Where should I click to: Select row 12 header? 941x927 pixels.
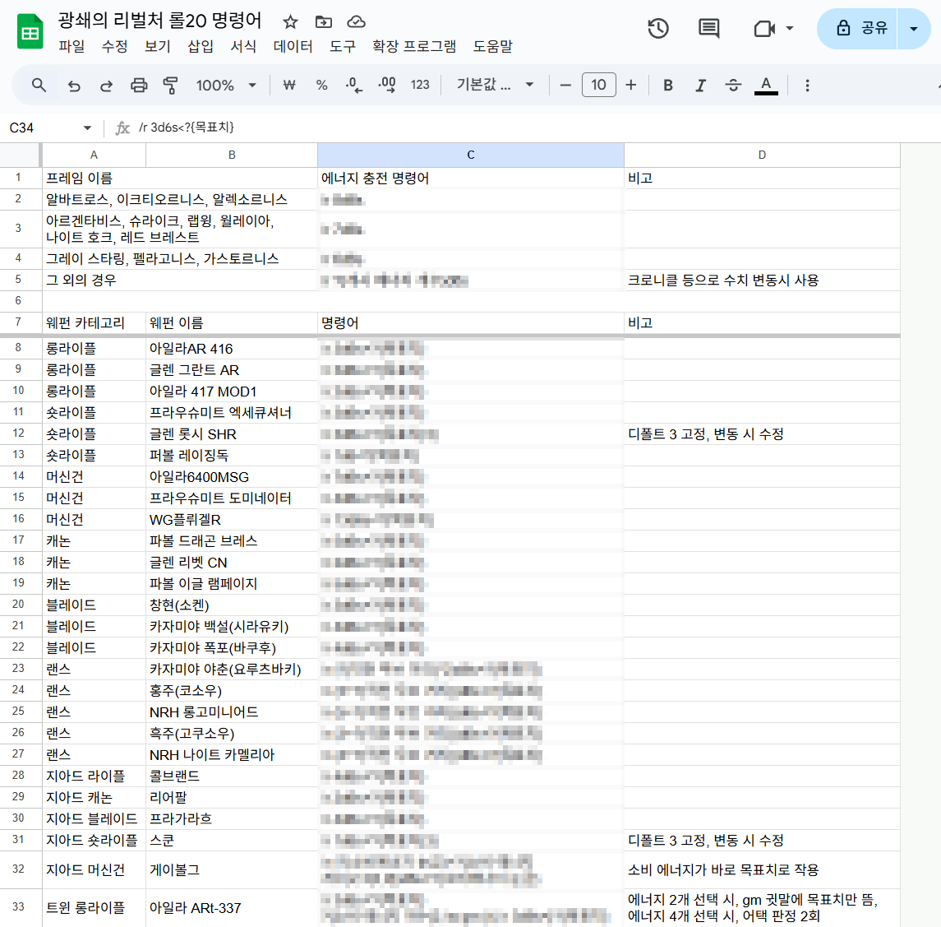(19, 433)
